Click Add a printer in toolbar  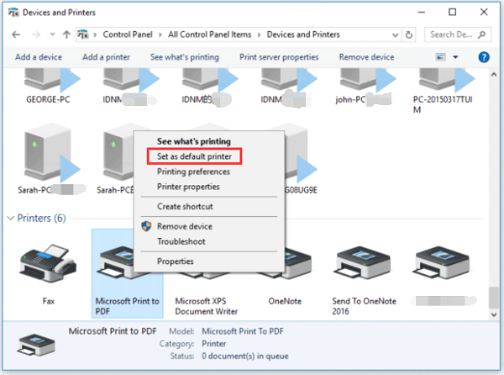point(106,57)
